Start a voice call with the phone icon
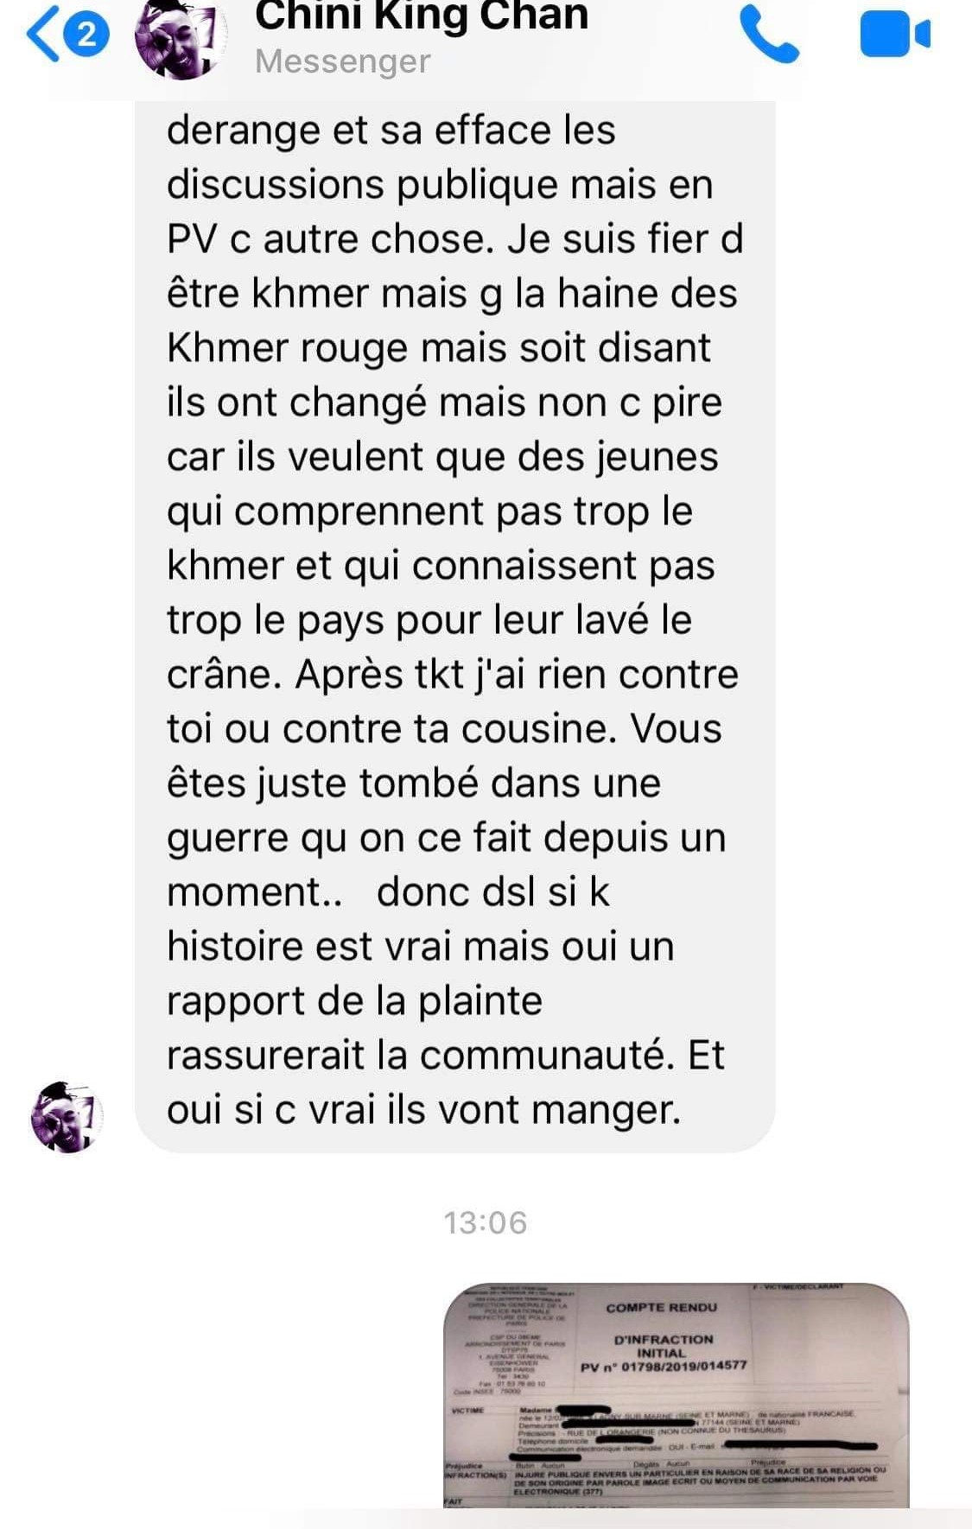 [x=770, y=33]
